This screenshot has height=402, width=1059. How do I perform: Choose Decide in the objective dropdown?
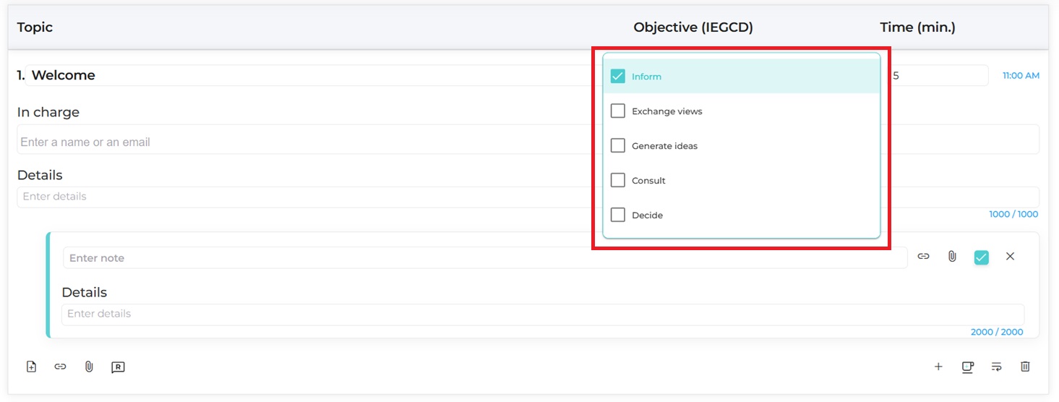[x=617, y=215]
